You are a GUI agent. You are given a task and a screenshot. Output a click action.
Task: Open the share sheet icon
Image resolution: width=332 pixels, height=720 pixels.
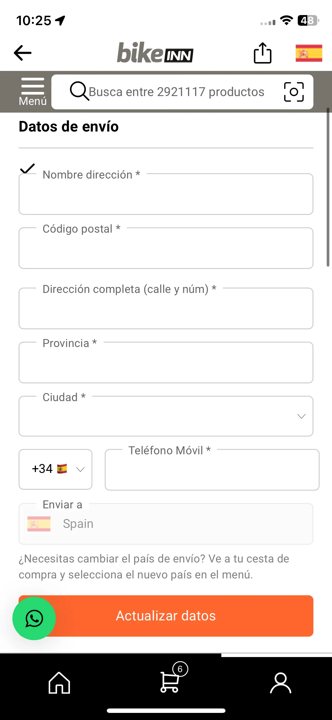pos(262,53)
